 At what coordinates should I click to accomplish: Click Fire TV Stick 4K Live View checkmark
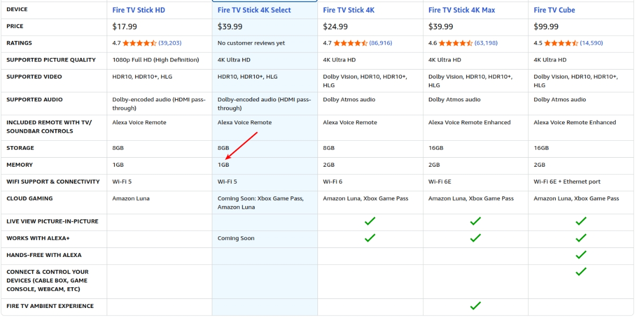[x=370, y=221]
